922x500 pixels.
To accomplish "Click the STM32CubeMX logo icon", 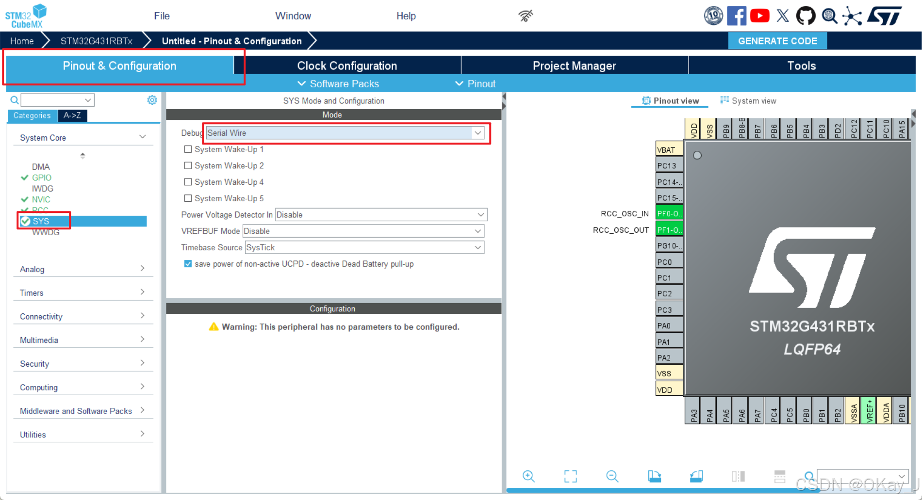I will tap(26, 16).
